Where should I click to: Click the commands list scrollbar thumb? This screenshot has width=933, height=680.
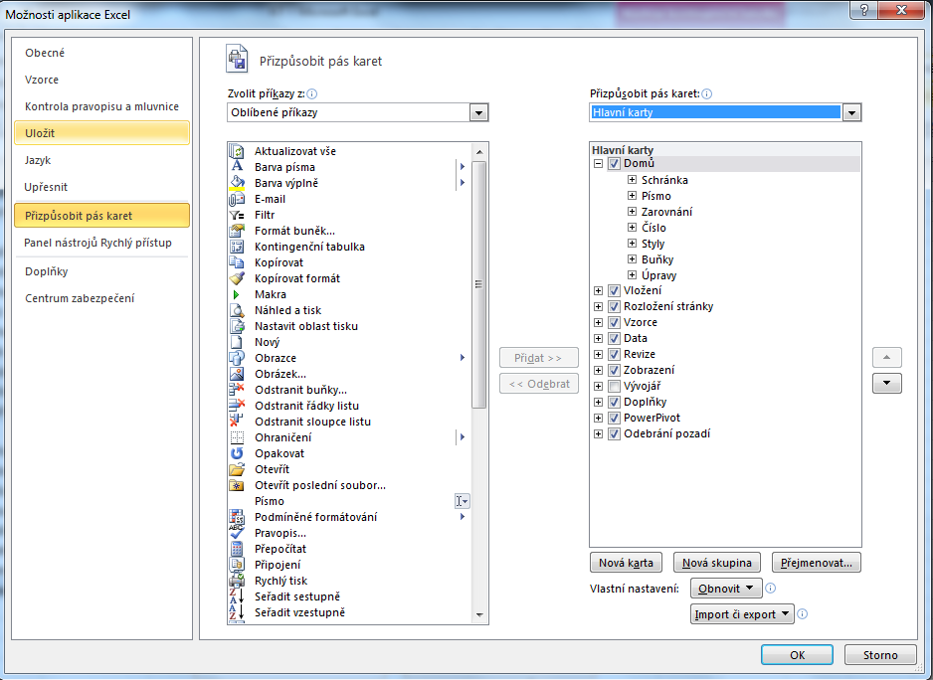pos(479,284)
